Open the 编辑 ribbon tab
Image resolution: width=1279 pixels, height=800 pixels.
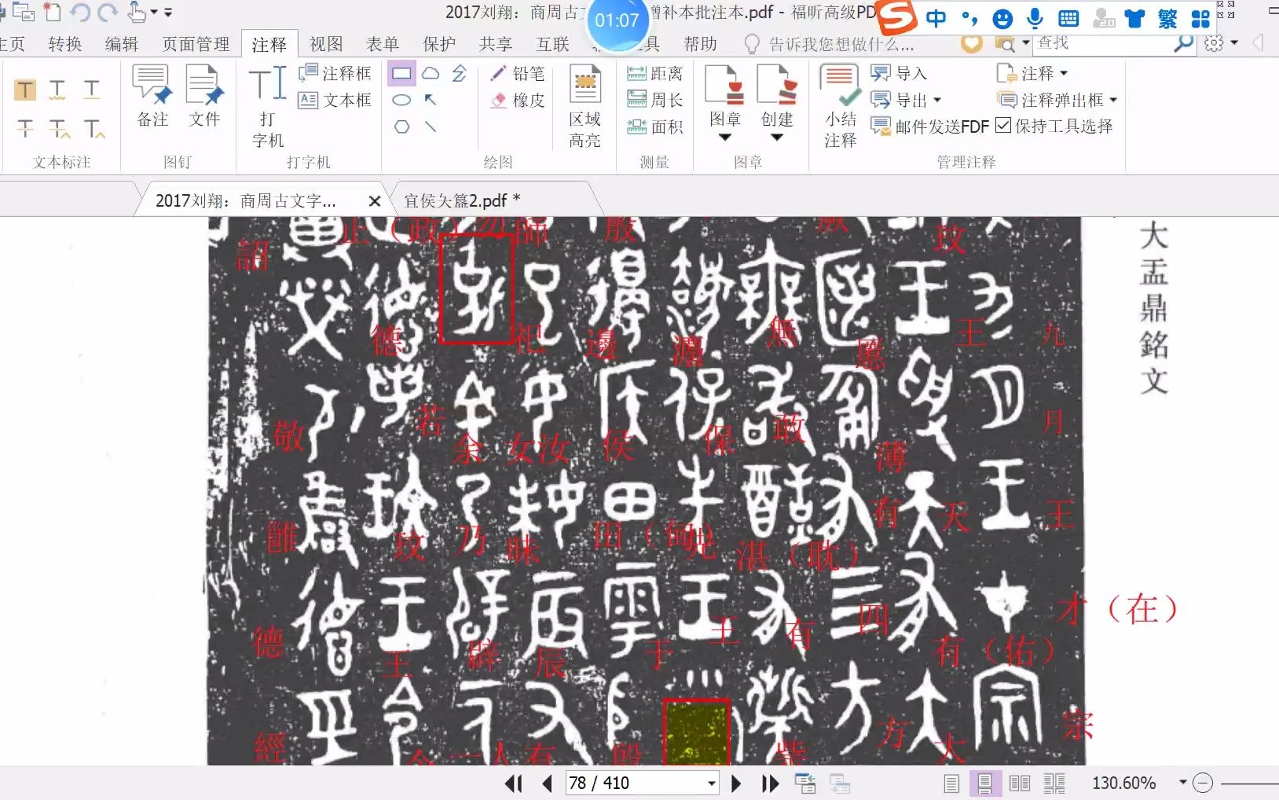(x=122, y=44)
